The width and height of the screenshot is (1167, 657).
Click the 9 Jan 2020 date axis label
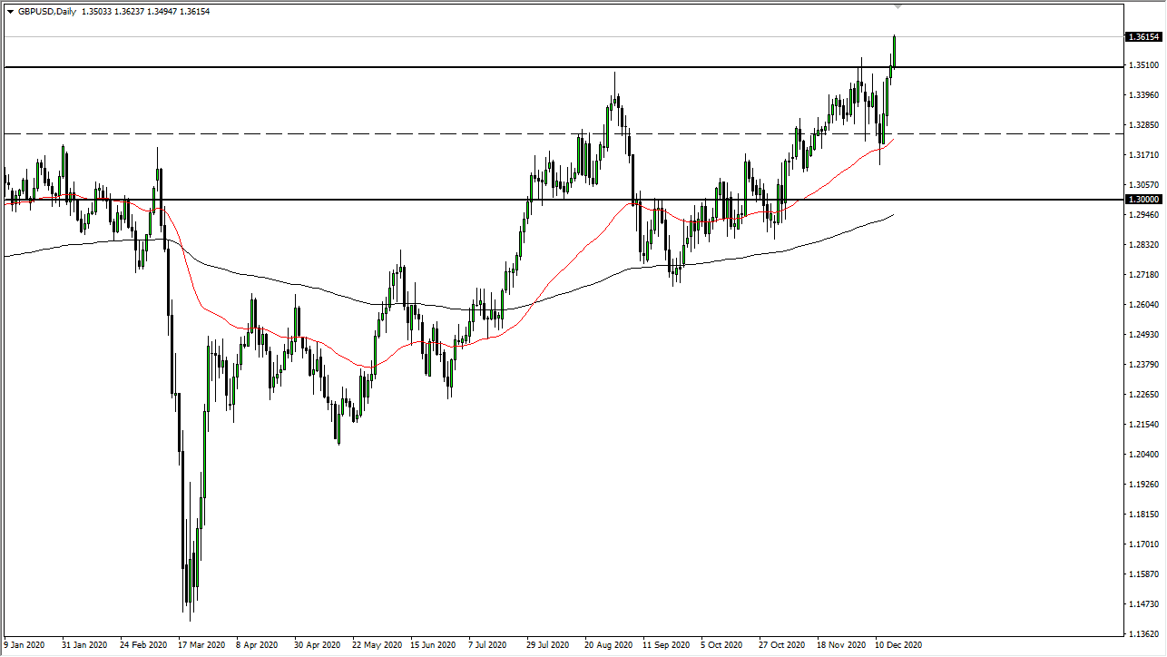pyautogui.click(x=25, y=645)
